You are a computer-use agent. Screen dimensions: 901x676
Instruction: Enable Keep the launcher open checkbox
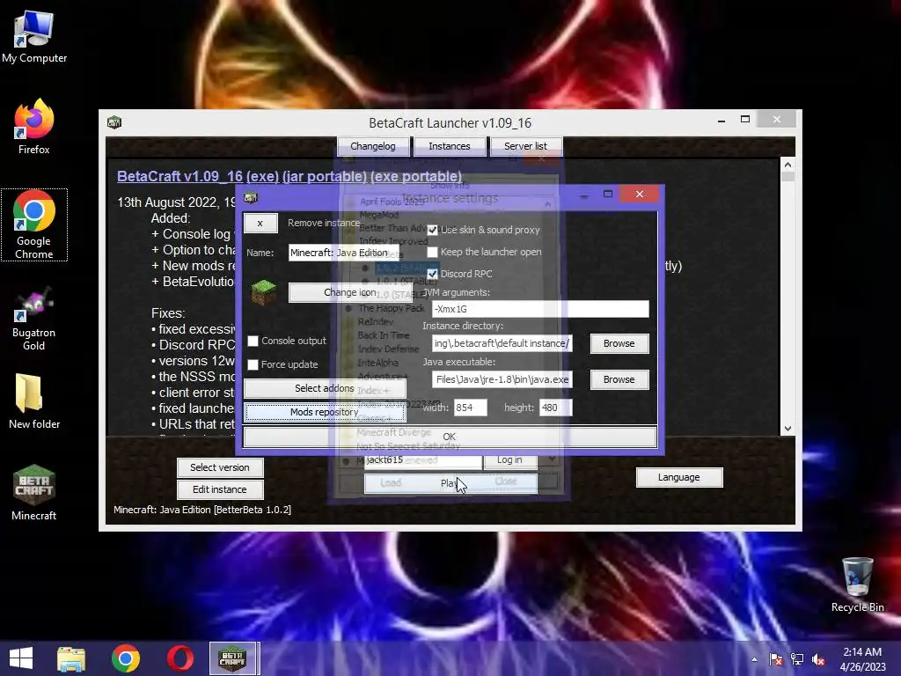(x=432, y=252)
